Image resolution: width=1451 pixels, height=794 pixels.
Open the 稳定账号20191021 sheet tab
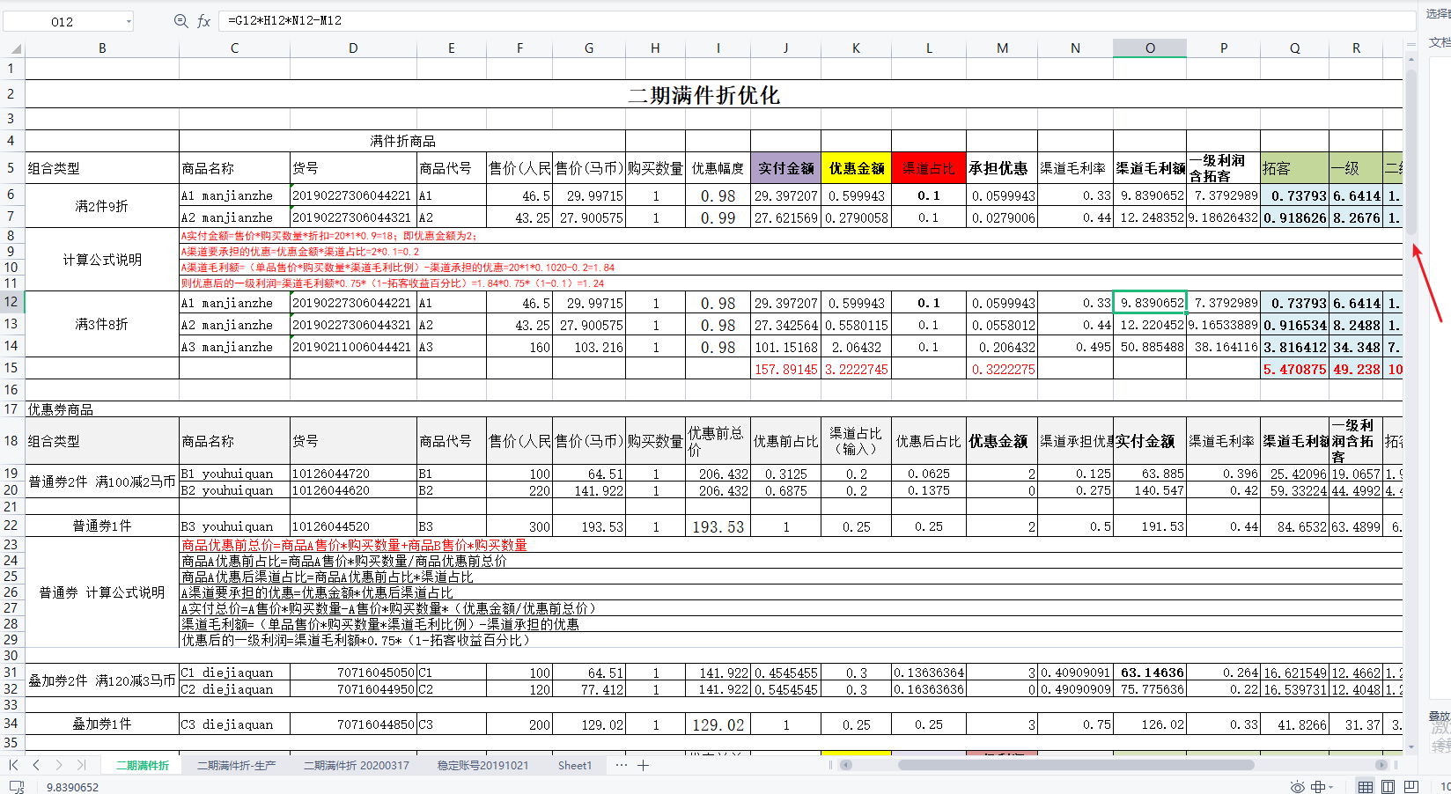pos(483,765)
